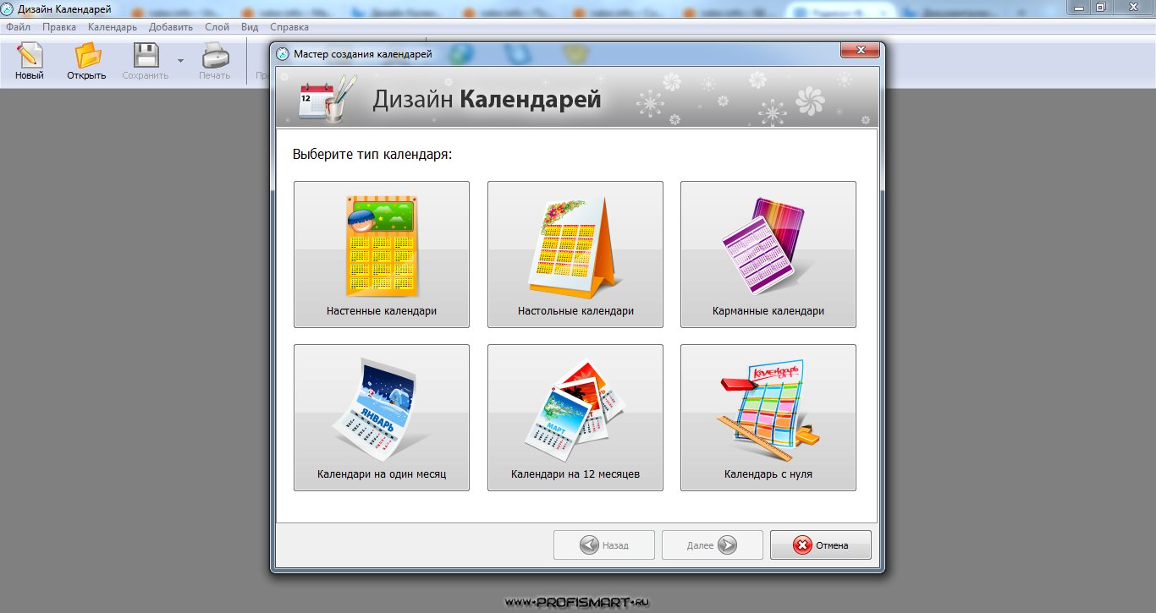Open the Слой menu

217,27
